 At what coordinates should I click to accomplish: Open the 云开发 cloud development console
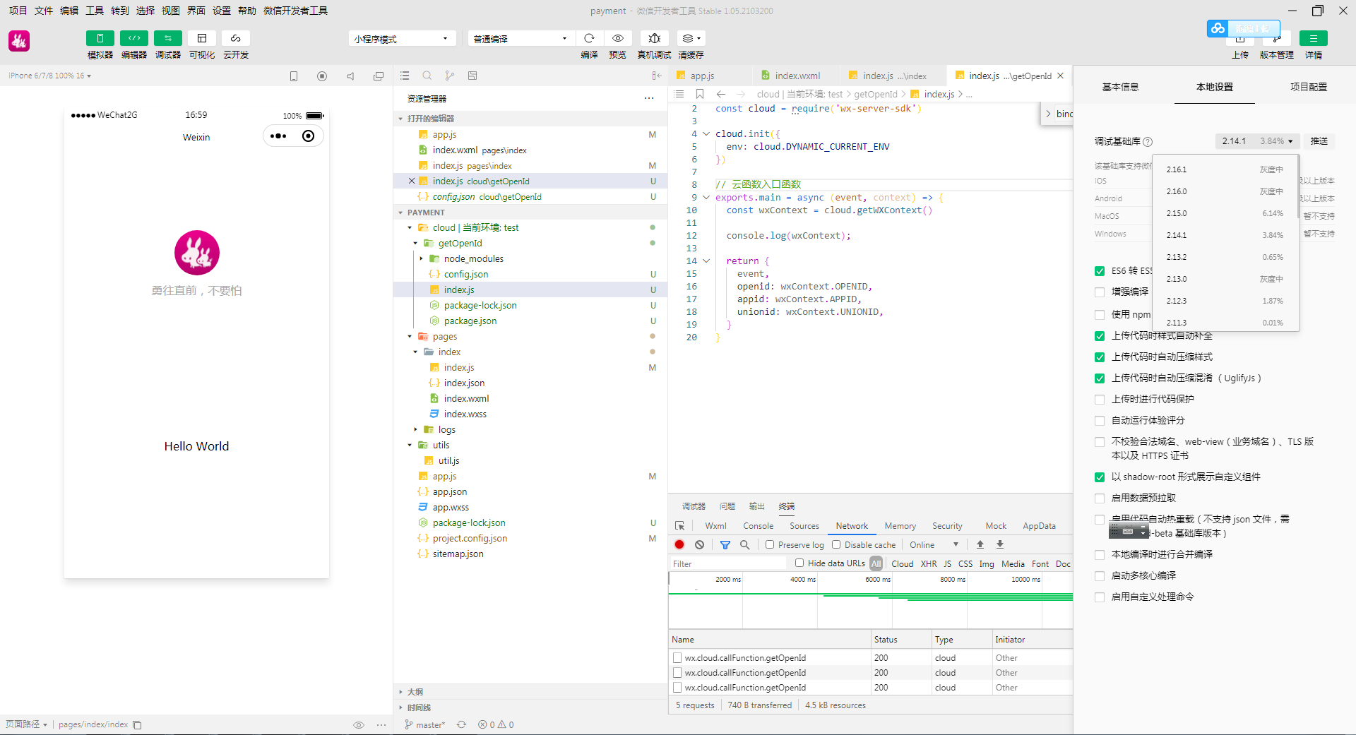(236, 38)
